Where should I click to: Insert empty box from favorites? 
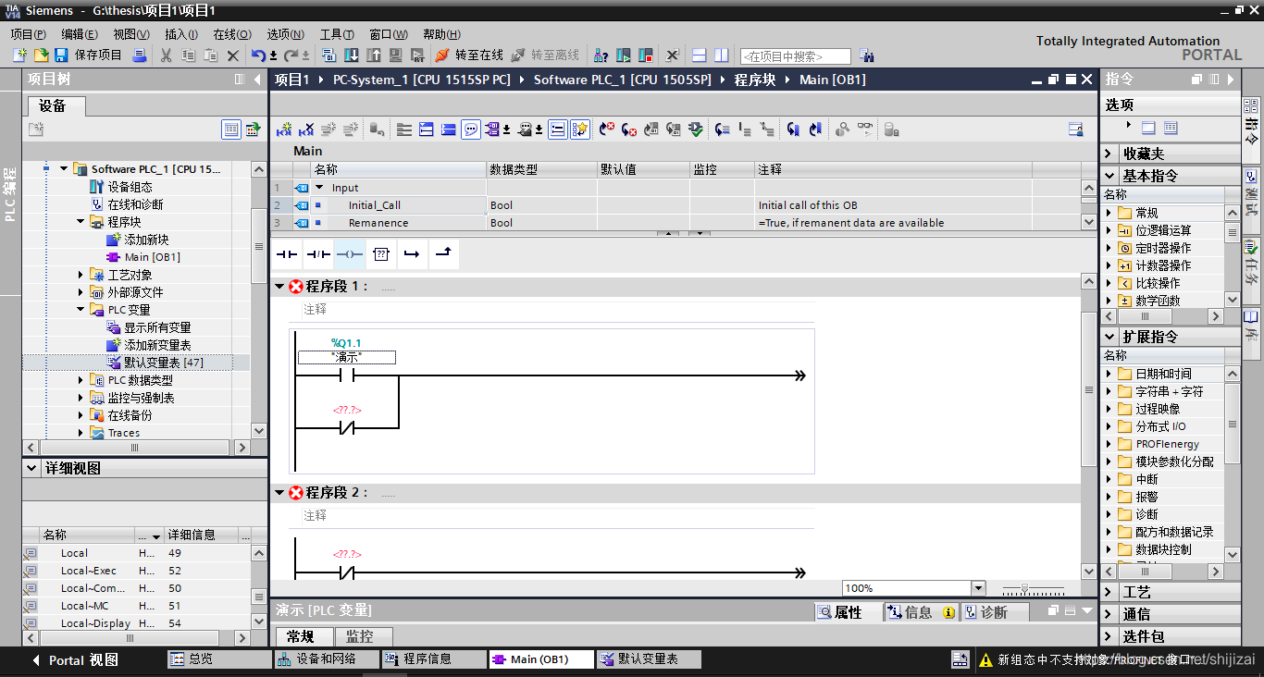click(x=381, y=253)
